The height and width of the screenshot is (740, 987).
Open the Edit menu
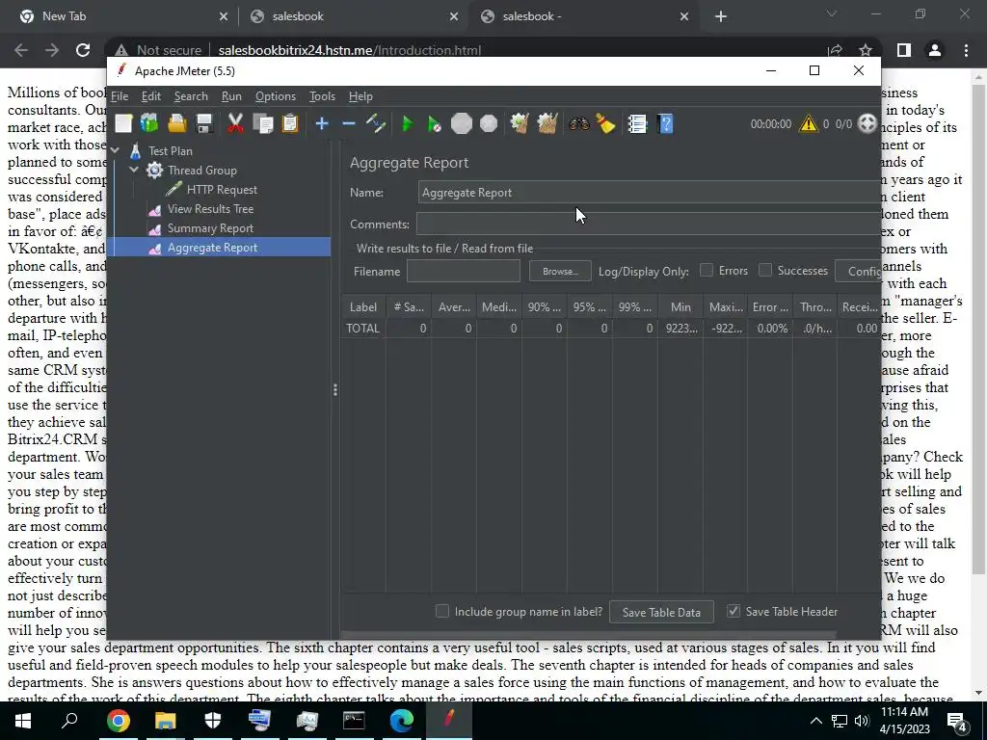pos(151,96)
